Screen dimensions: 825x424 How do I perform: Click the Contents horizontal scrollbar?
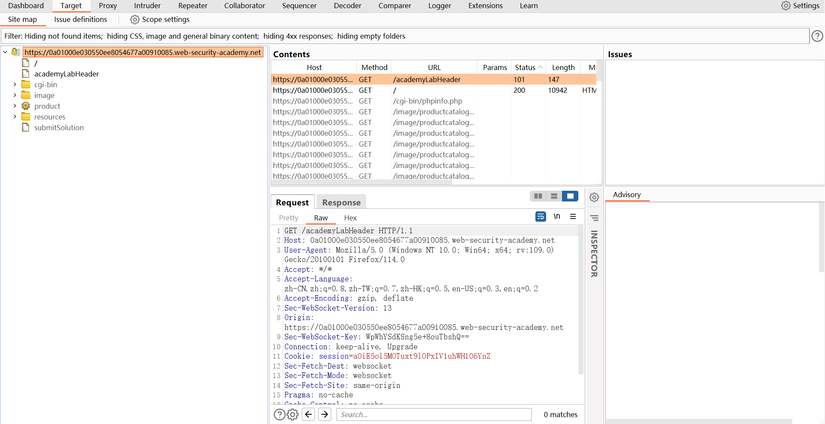pyautogui.click(x=362, y=182)
